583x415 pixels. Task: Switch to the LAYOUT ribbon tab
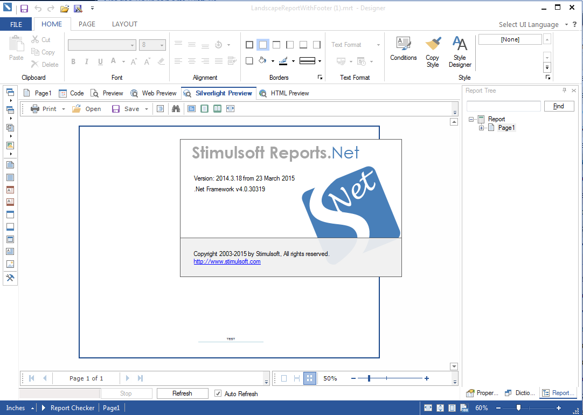(x=124, y=24)
